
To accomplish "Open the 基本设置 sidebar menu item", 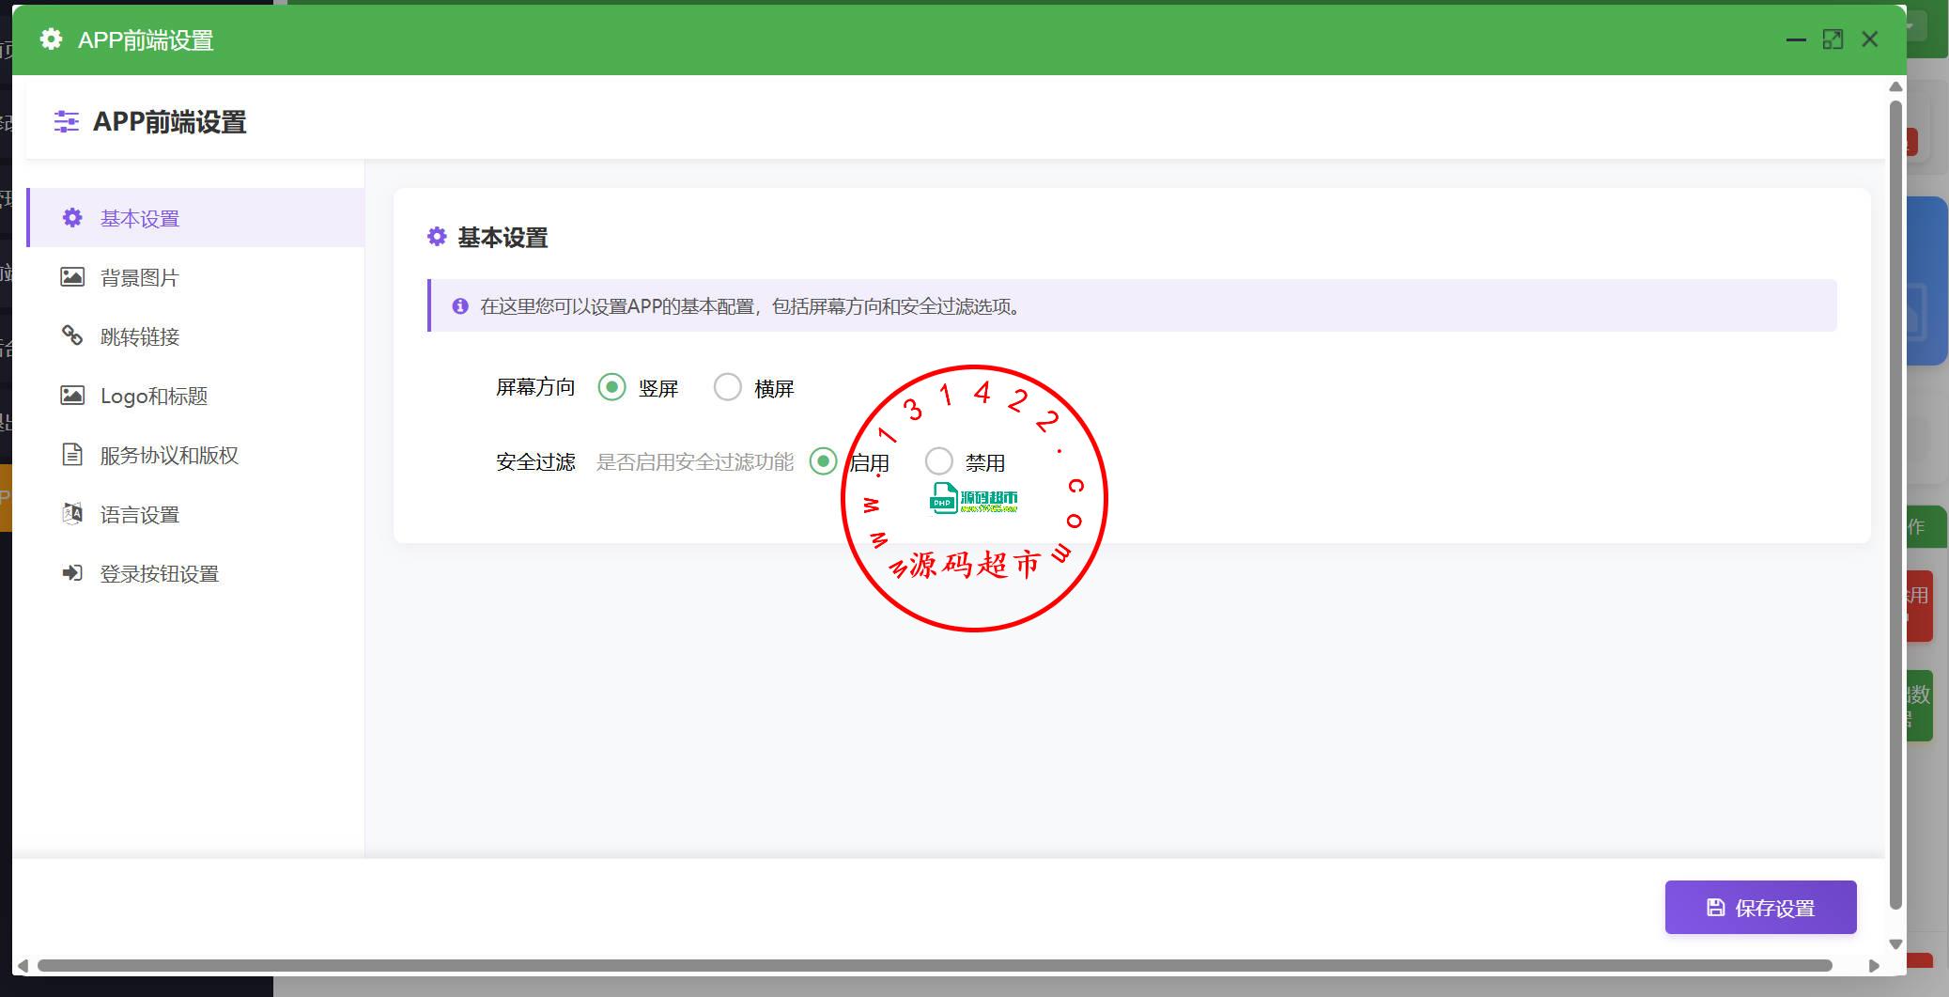I will pyautogui.click(x=196, y=218).
